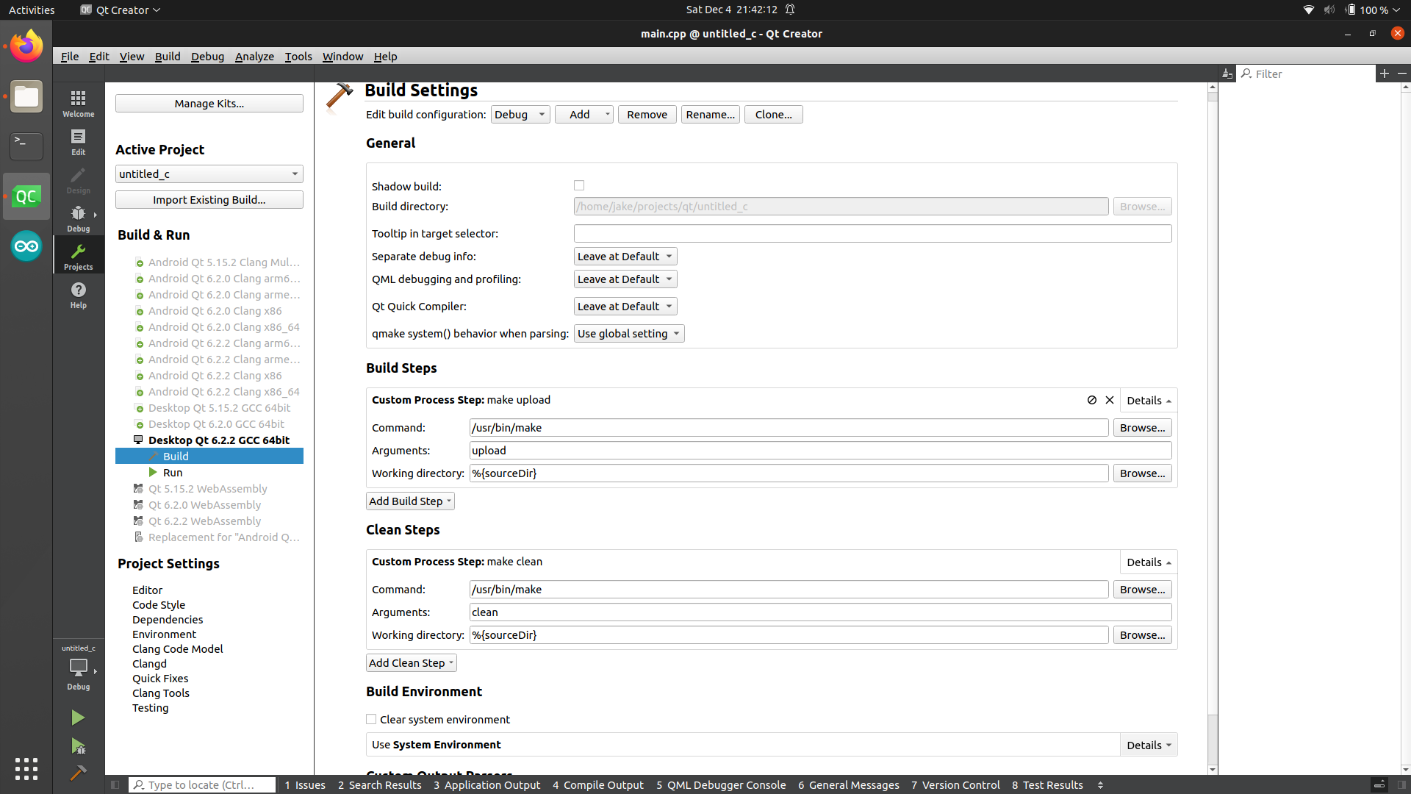1411x794 pixels.
Task: Click Import Existing Build
Action: (209, 199)
